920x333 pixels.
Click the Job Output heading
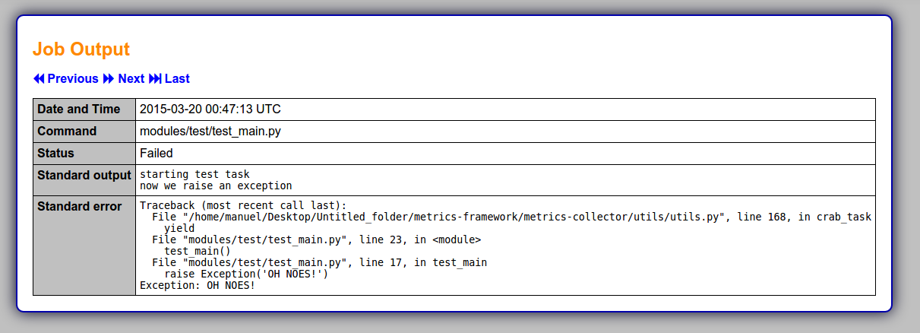click(x=81, y=49)
